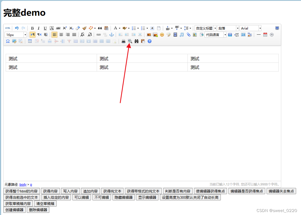Click body in the element path bar
Image resolution: width=301 pixels, height=215 pixels.
[23, 184]
